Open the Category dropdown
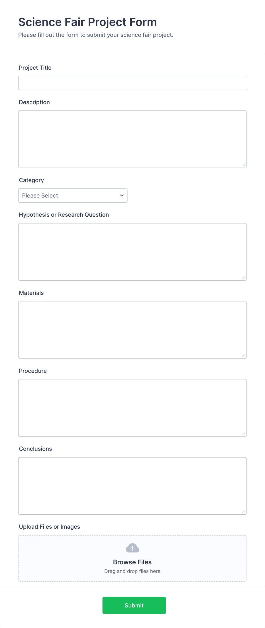 tap(73, 196)
